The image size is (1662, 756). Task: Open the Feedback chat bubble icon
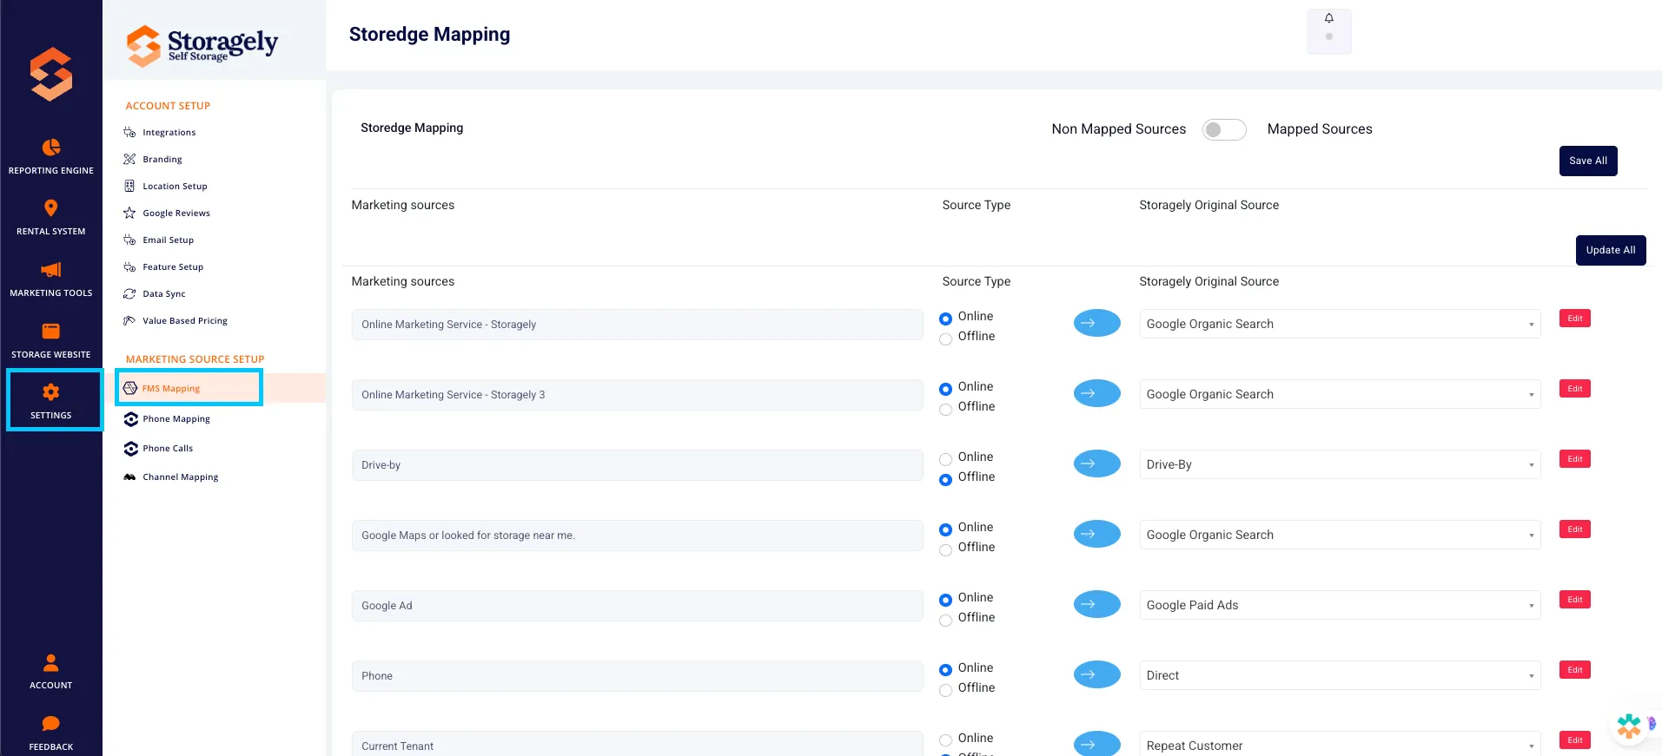click(x=51, y=723)
